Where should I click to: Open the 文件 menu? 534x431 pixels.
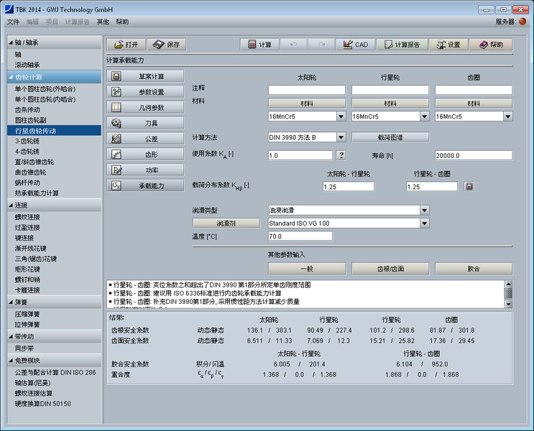click(13, 22)
